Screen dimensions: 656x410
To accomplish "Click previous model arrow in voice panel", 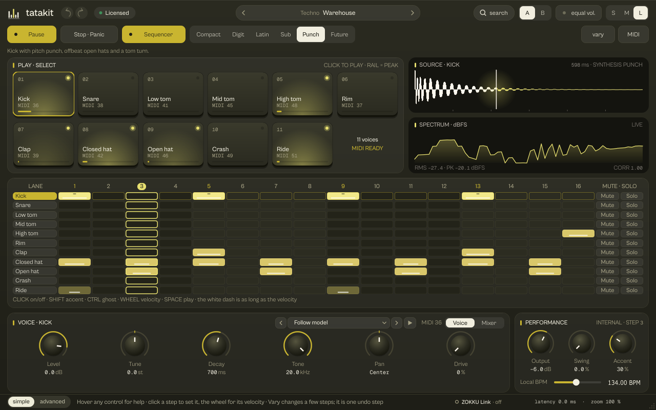I will (x=281, y=322).
